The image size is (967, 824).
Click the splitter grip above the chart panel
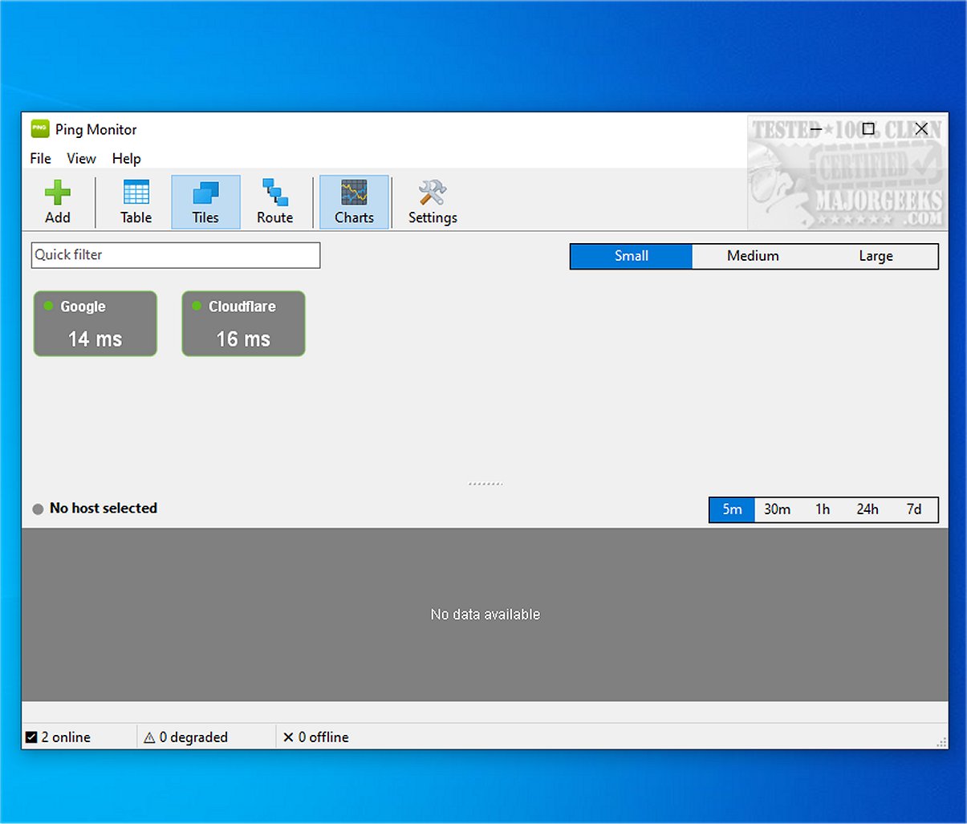(486, 484)
